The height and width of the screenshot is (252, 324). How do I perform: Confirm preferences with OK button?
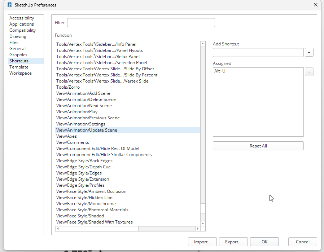coord(264,242)
